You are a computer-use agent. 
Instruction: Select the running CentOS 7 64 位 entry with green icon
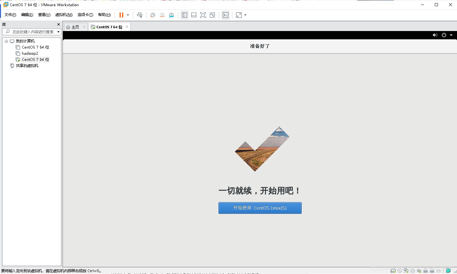pyautogui.click(x=35, y=60)
